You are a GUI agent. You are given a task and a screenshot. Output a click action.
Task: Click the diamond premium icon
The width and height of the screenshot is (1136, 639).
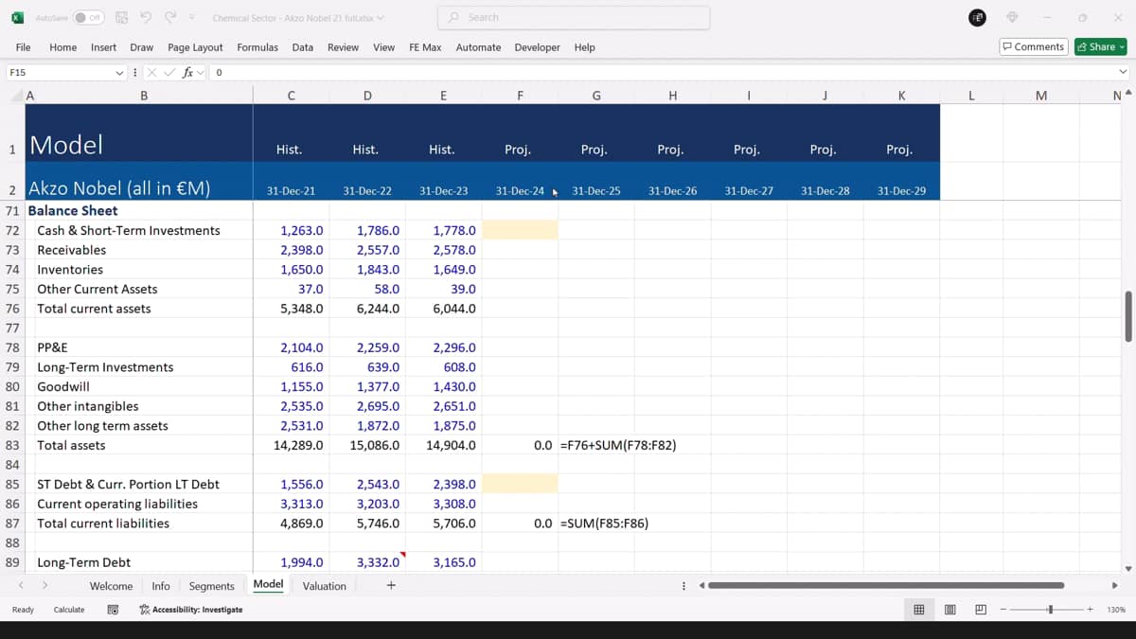coord(1012,18)
